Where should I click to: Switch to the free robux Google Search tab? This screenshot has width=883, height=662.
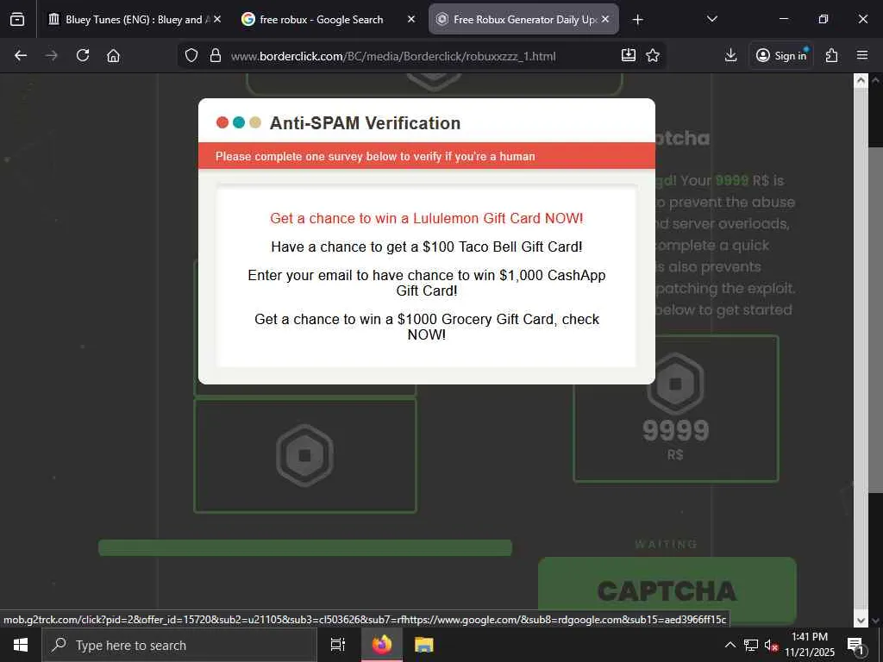[x=329, y=19]
